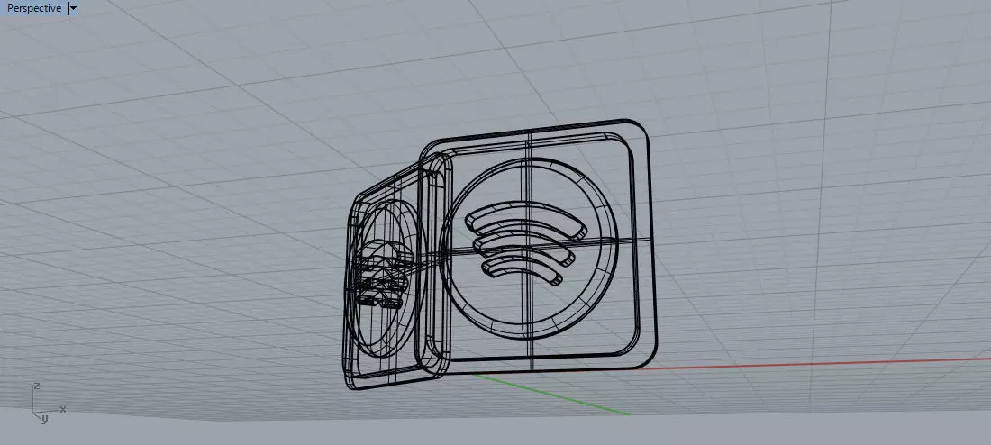The height and width of the screenshot is (445, 991).
Task: Click the Perspective viewport title label
Action: pos(34,8)
